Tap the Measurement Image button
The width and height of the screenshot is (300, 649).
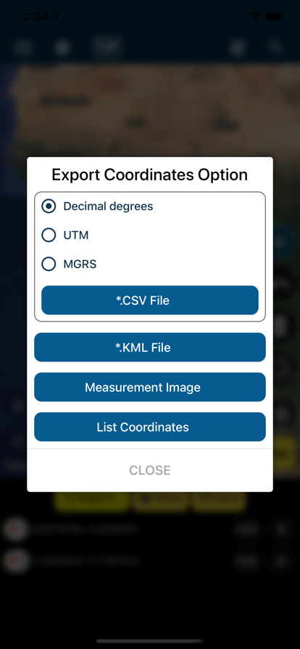[x=150, y=387]
